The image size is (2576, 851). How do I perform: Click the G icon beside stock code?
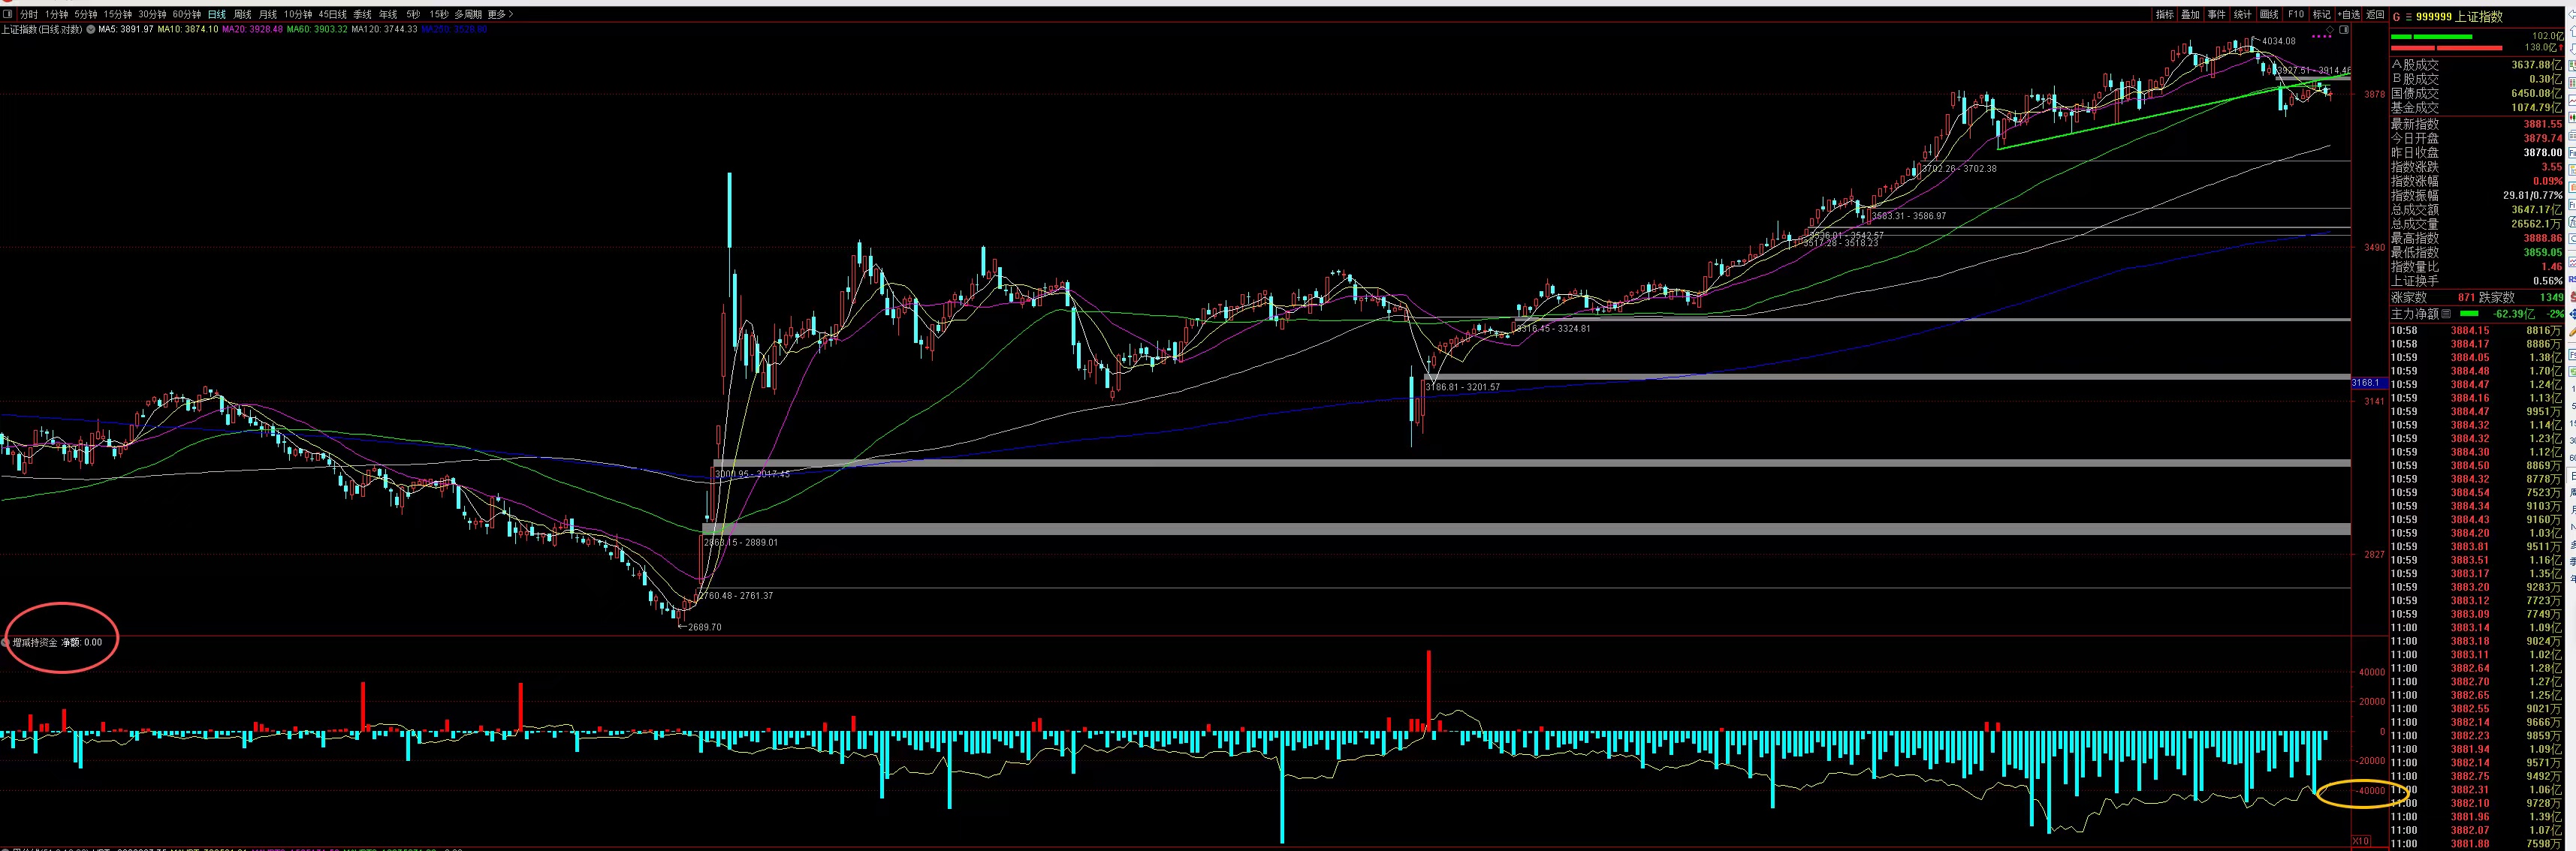(x=2396, y=17)
